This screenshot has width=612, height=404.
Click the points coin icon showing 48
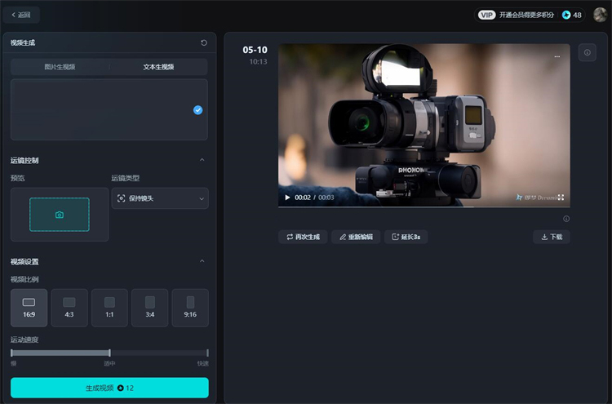point(566,15)
